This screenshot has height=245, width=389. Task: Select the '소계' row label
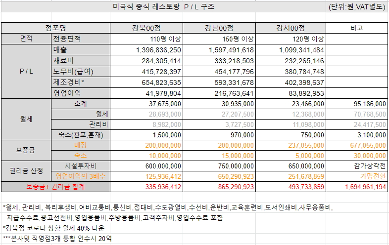click(81, 104)
